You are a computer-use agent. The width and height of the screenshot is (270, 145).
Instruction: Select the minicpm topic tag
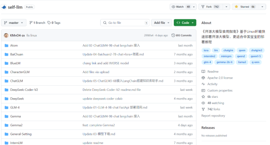[x=226, y=56]
